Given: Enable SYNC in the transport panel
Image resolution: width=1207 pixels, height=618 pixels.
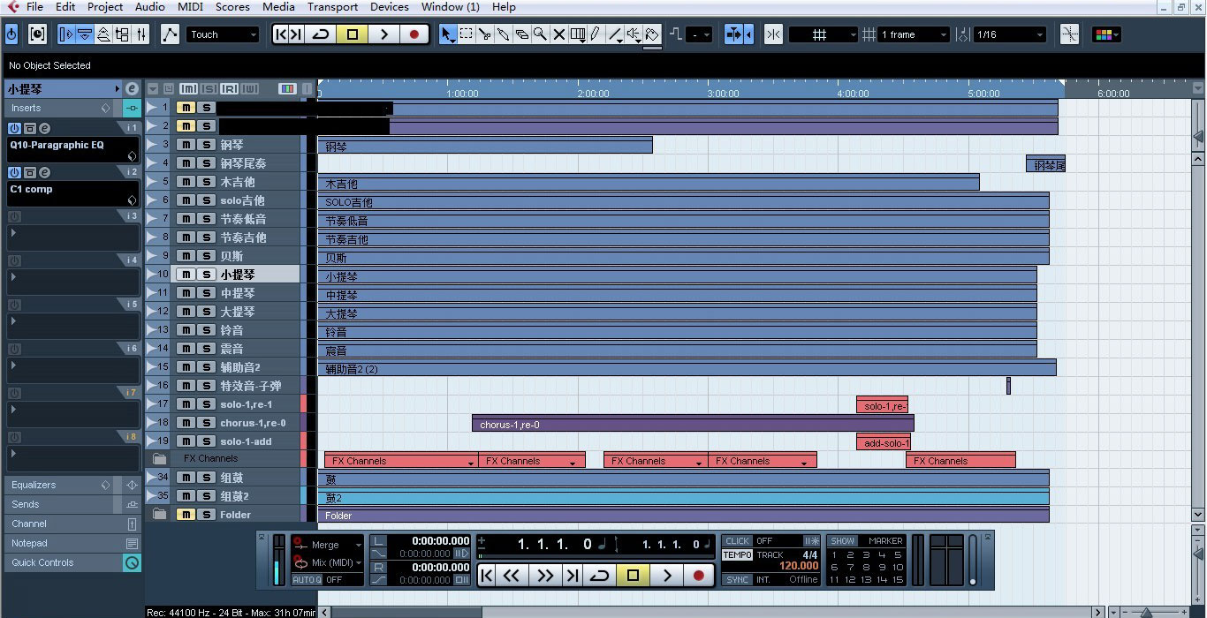Looking at the screenshot, I should (x=737, y=580).
